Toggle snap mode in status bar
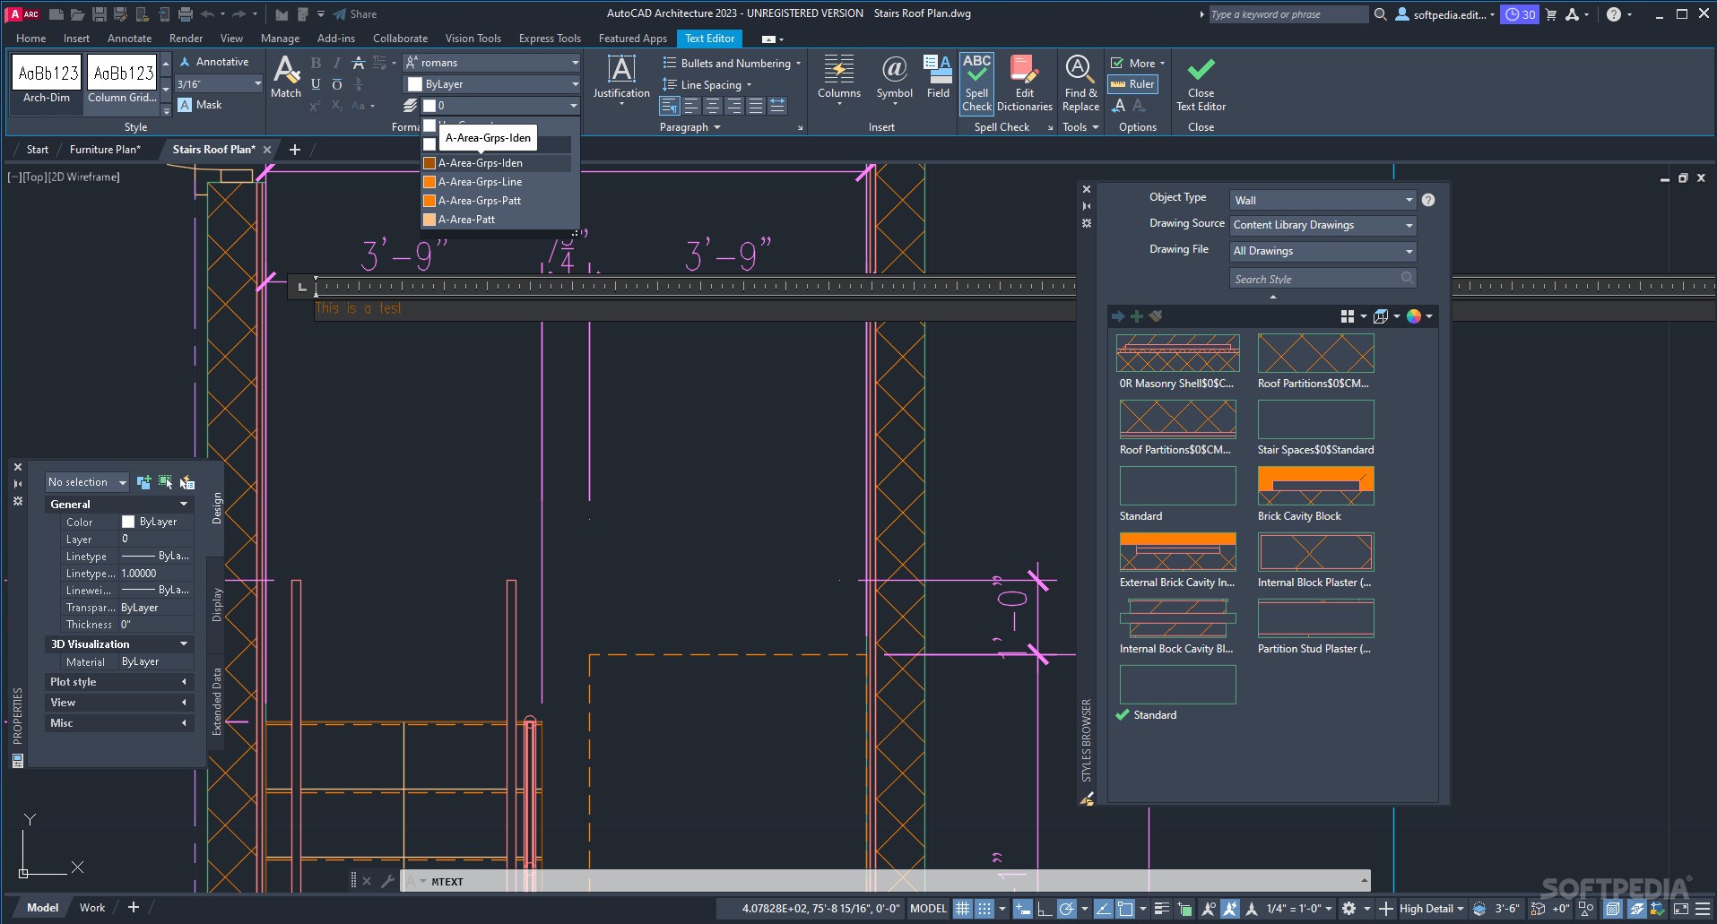Screen dimensions: 1717x924 [984, 908]
